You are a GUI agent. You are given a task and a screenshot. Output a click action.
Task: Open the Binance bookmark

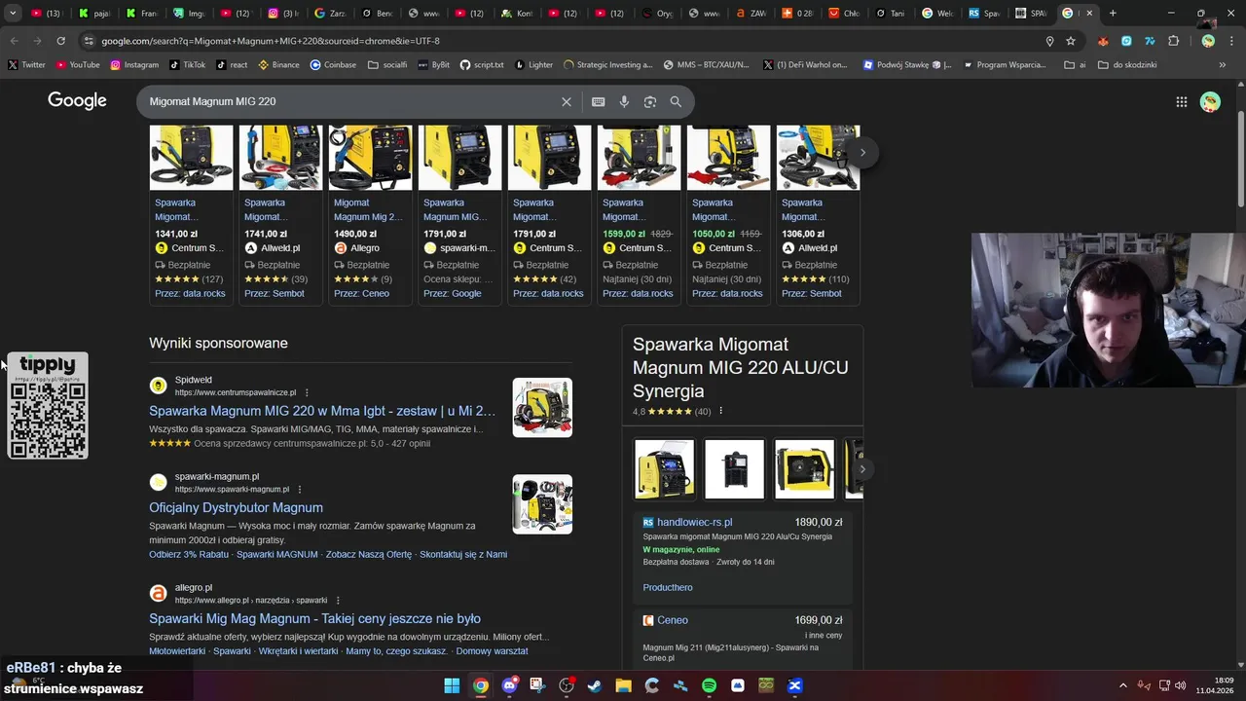278,65
